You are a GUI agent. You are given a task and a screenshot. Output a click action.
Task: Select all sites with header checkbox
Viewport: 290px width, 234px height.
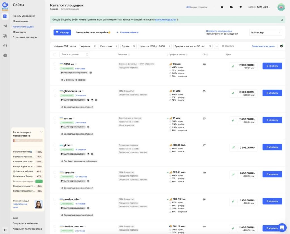55,55
